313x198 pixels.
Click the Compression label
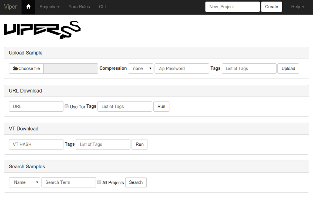click(x=113, y=68)
